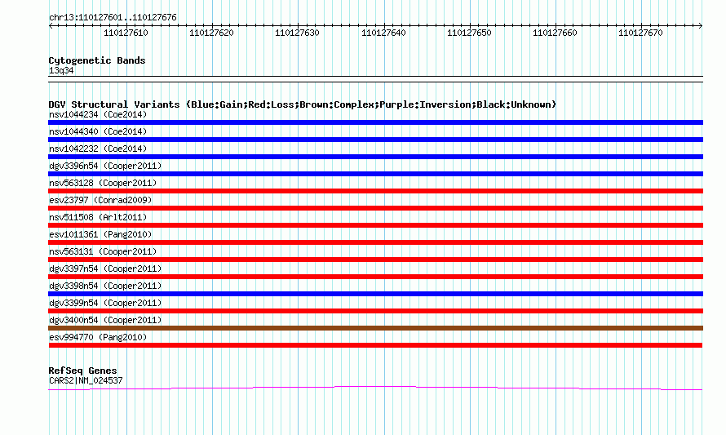This screenshot has width=726, height=435.
Task: Click the blue gain bar under dgv3398n54
Action: coord(375,294)
